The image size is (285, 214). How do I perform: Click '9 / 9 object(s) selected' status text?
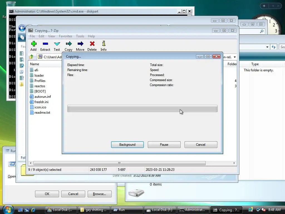tap(45, 170)
